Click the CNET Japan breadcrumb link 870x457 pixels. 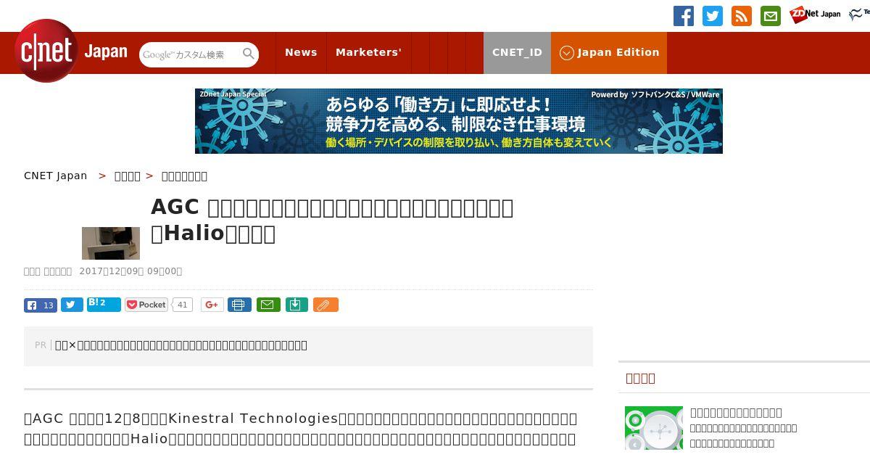point(56,176)
